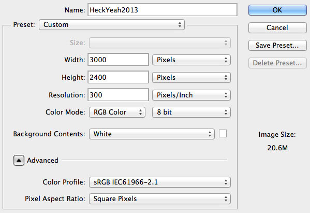Viewport: 310px width, 213px height.
Task: Click the Delete Preset... button
Action: coord(277,63)
